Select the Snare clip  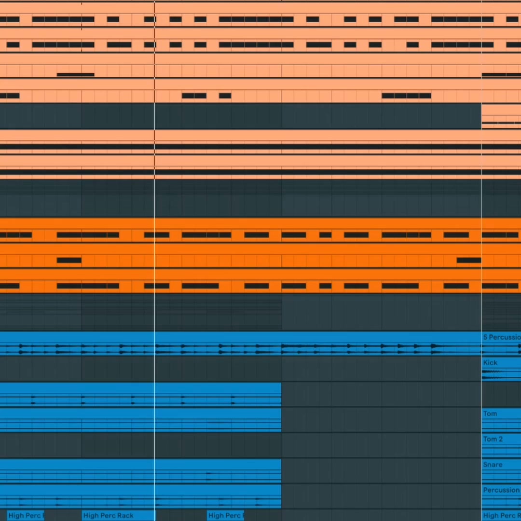click(501, 471)
